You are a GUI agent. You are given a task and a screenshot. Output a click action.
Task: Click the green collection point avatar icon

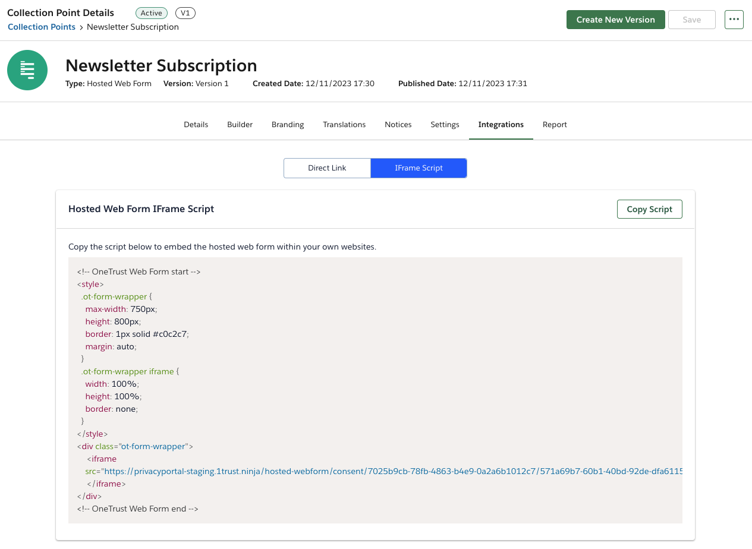point(27,70)
